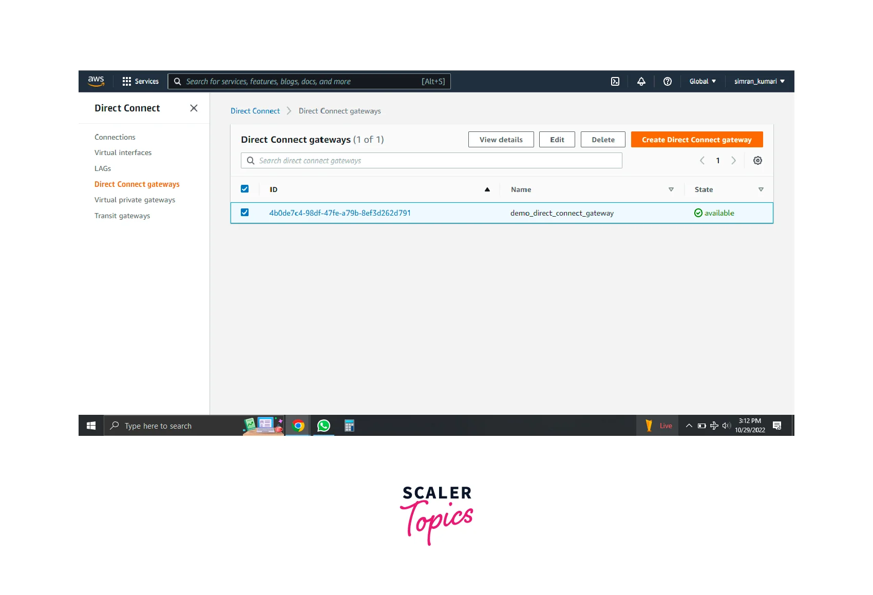This screenshot has height=595, width=873.
Task: Click Create Direct Connect gateway button
Action: click(x=696, y=140)
